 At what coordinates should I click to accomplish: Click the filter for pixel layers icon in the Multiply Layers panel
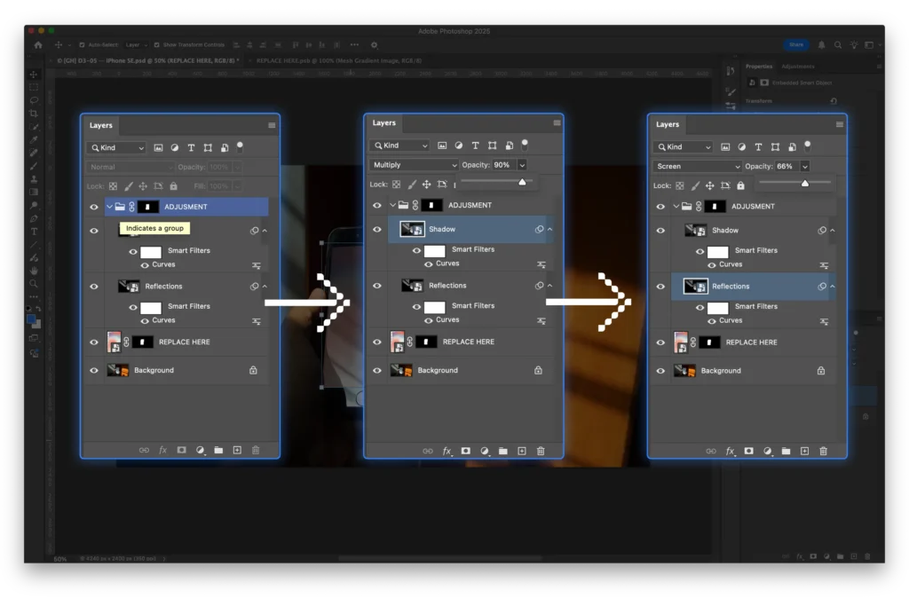(442, 146)
